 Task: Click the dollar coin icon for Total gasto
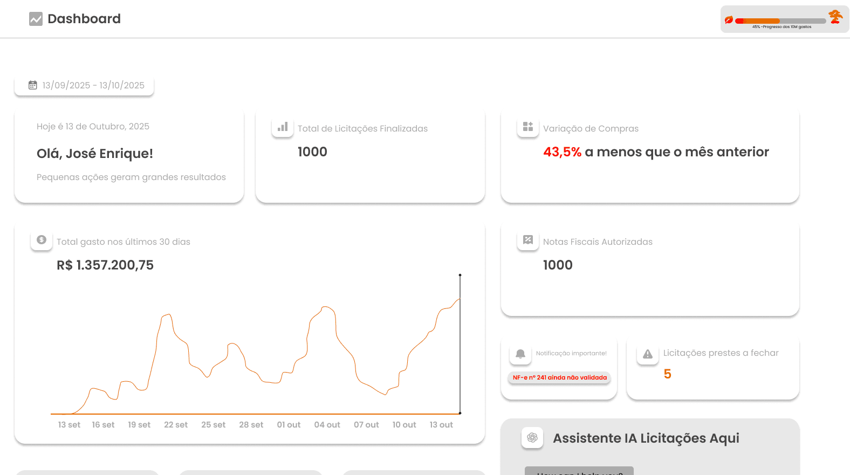pyautogui.click(x=42, y=240)
